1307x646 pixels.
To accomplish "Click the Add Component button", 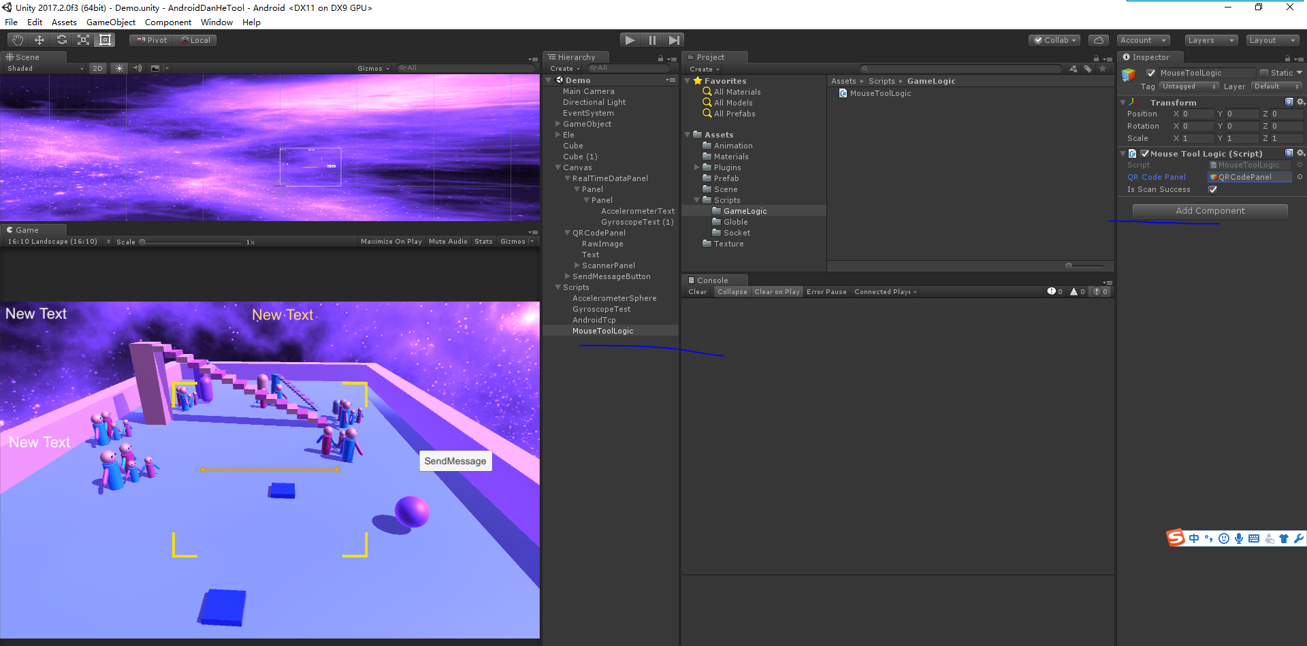I will (1210, 210).
